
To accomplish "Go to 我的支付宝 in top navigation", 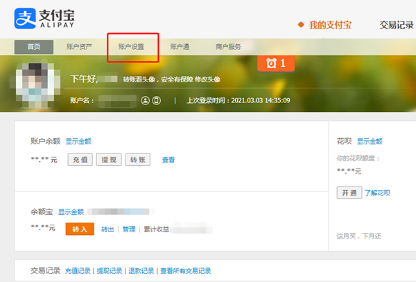I will 330,25.
